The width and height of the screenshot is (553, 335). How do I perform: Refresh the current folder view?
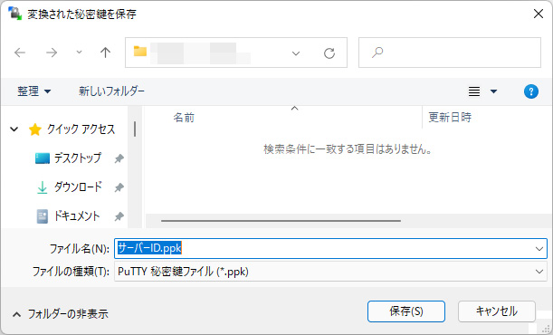click(329, 53)
